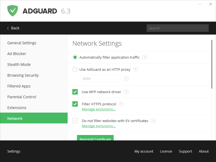
Task: Show help for EV certificates option
Action: (153, 121)
